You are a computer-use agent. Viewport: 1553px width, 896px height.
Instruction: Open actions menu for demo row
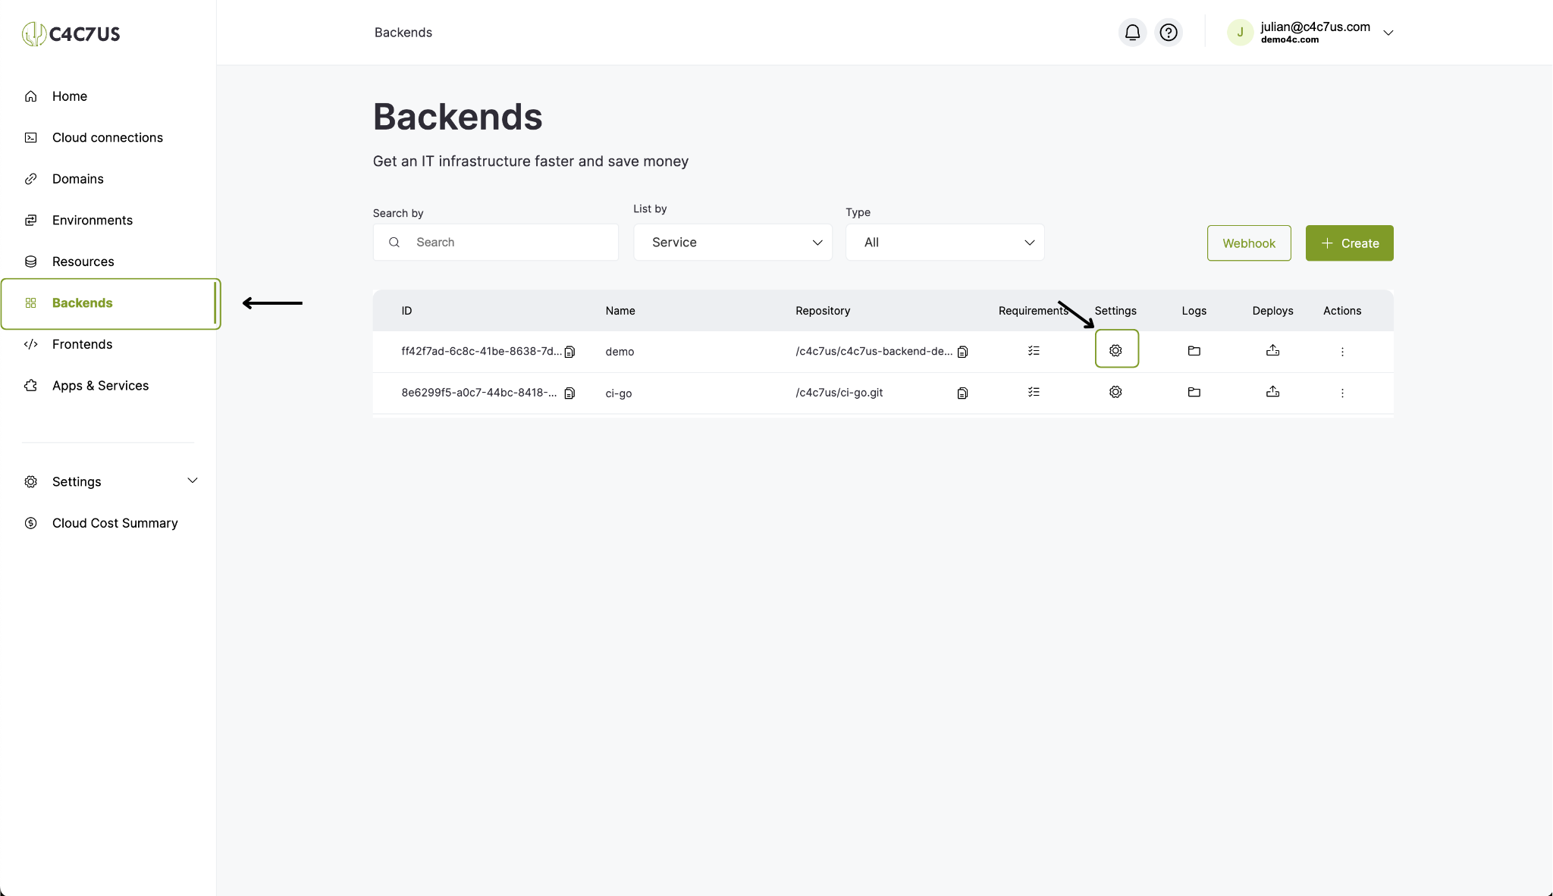pos(1342,352)
